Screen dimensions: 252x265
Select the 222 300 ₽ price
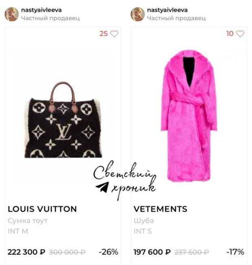tap(26, 252)
